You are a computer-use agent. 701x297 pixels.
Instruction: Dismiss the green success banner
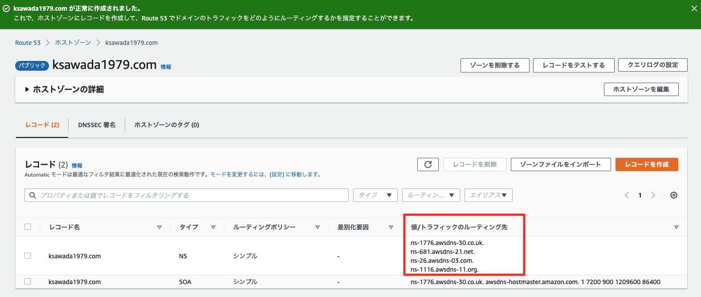coord(694,8)
